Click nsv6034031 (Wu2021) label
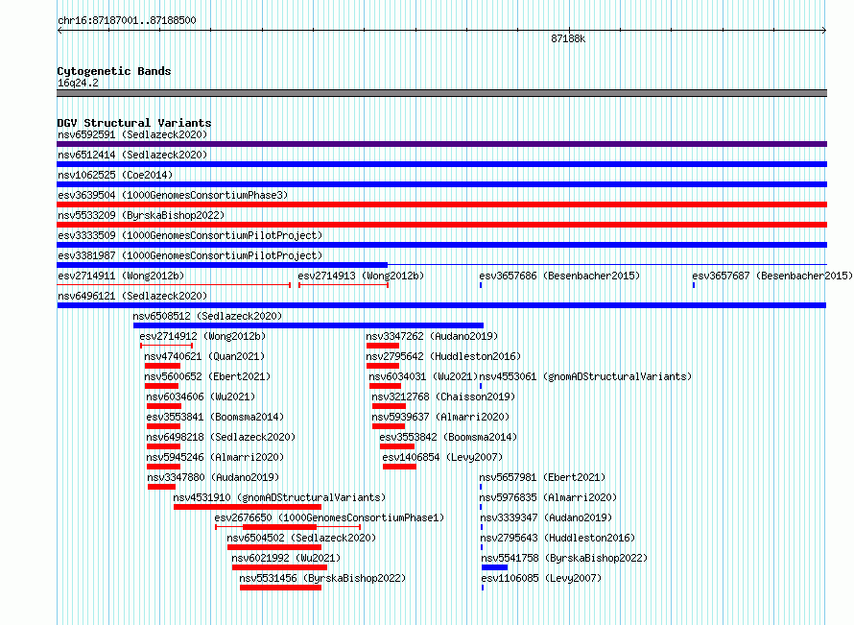 click(423, 376)
